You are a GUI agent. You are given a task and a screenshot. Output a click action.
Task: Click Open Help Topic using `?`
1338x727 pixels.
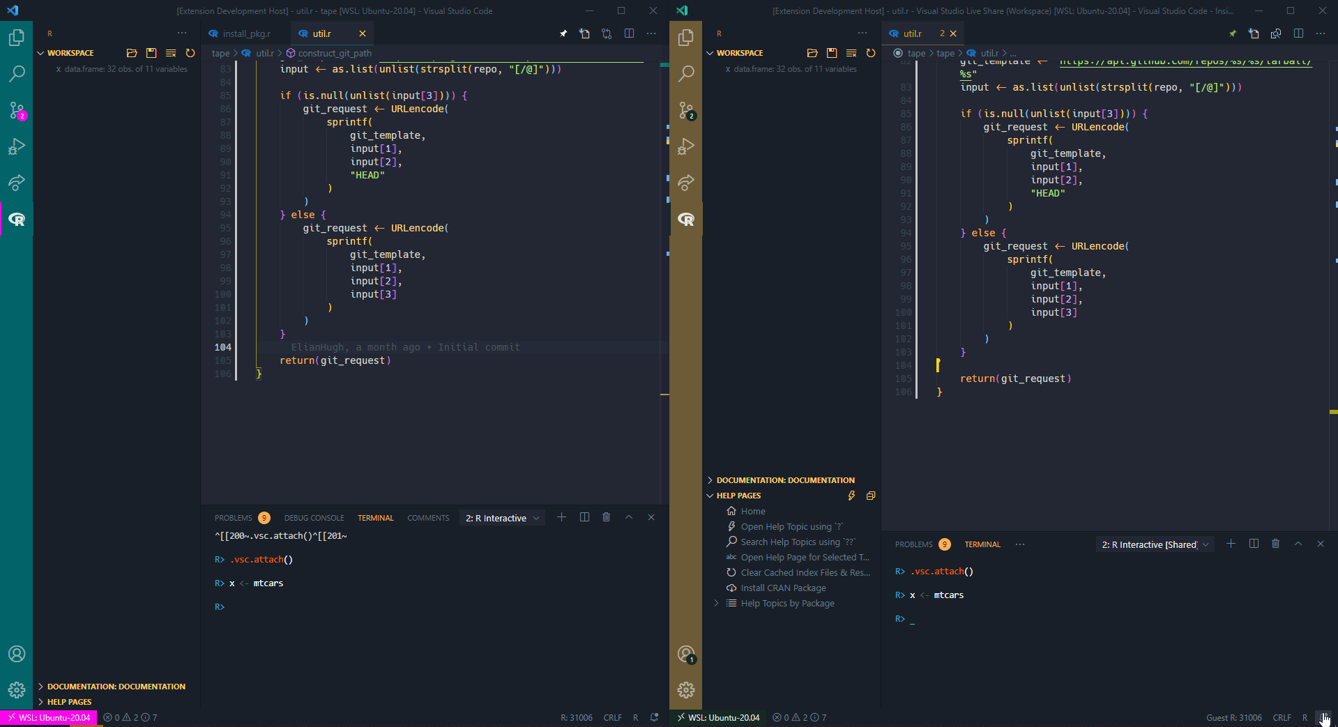(791, 527)
